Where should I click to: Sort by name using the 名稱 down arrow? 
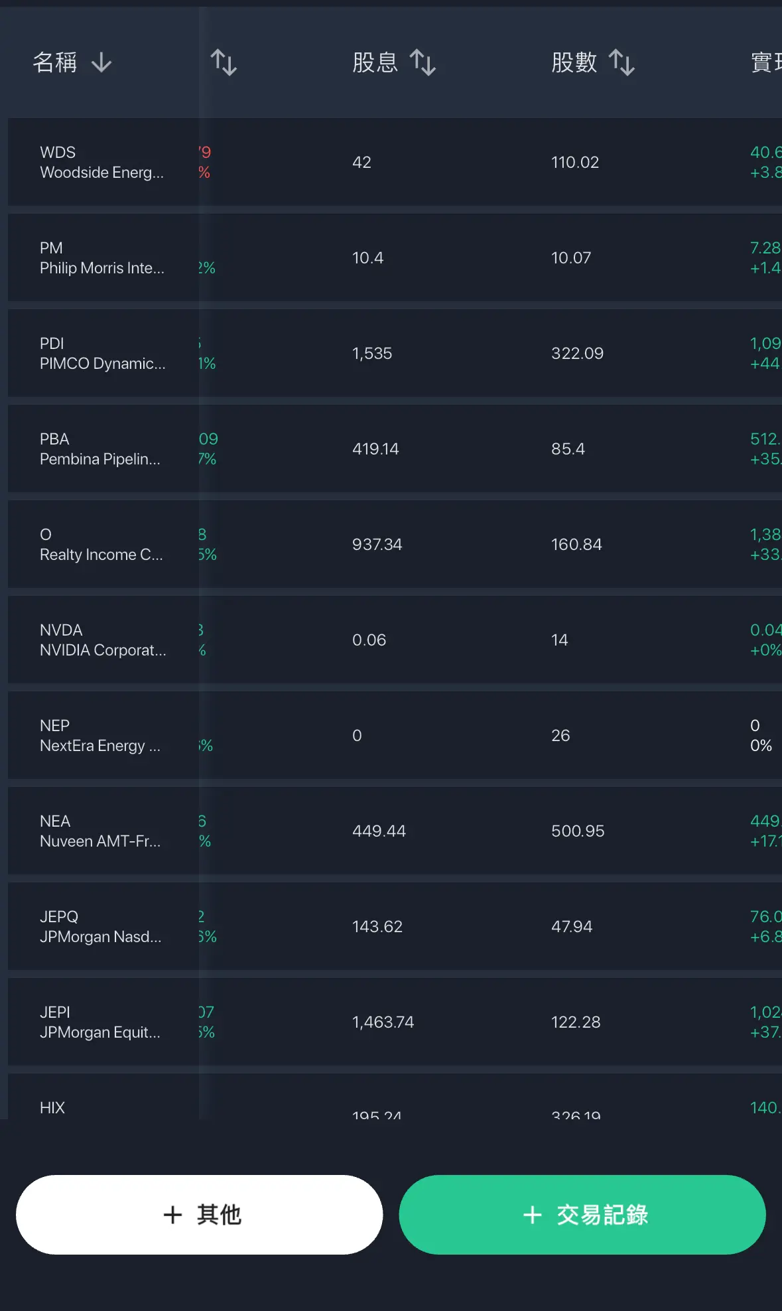[101, 62]
